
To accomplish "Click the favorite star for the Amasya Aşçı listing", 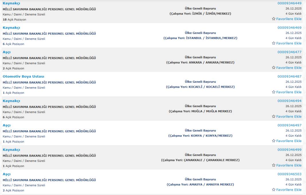I will tap(274, 190).
